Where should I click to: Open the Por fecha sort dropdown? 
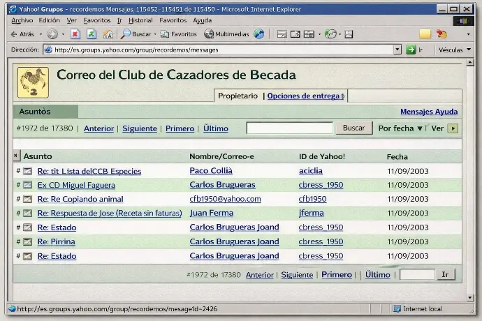400,128
